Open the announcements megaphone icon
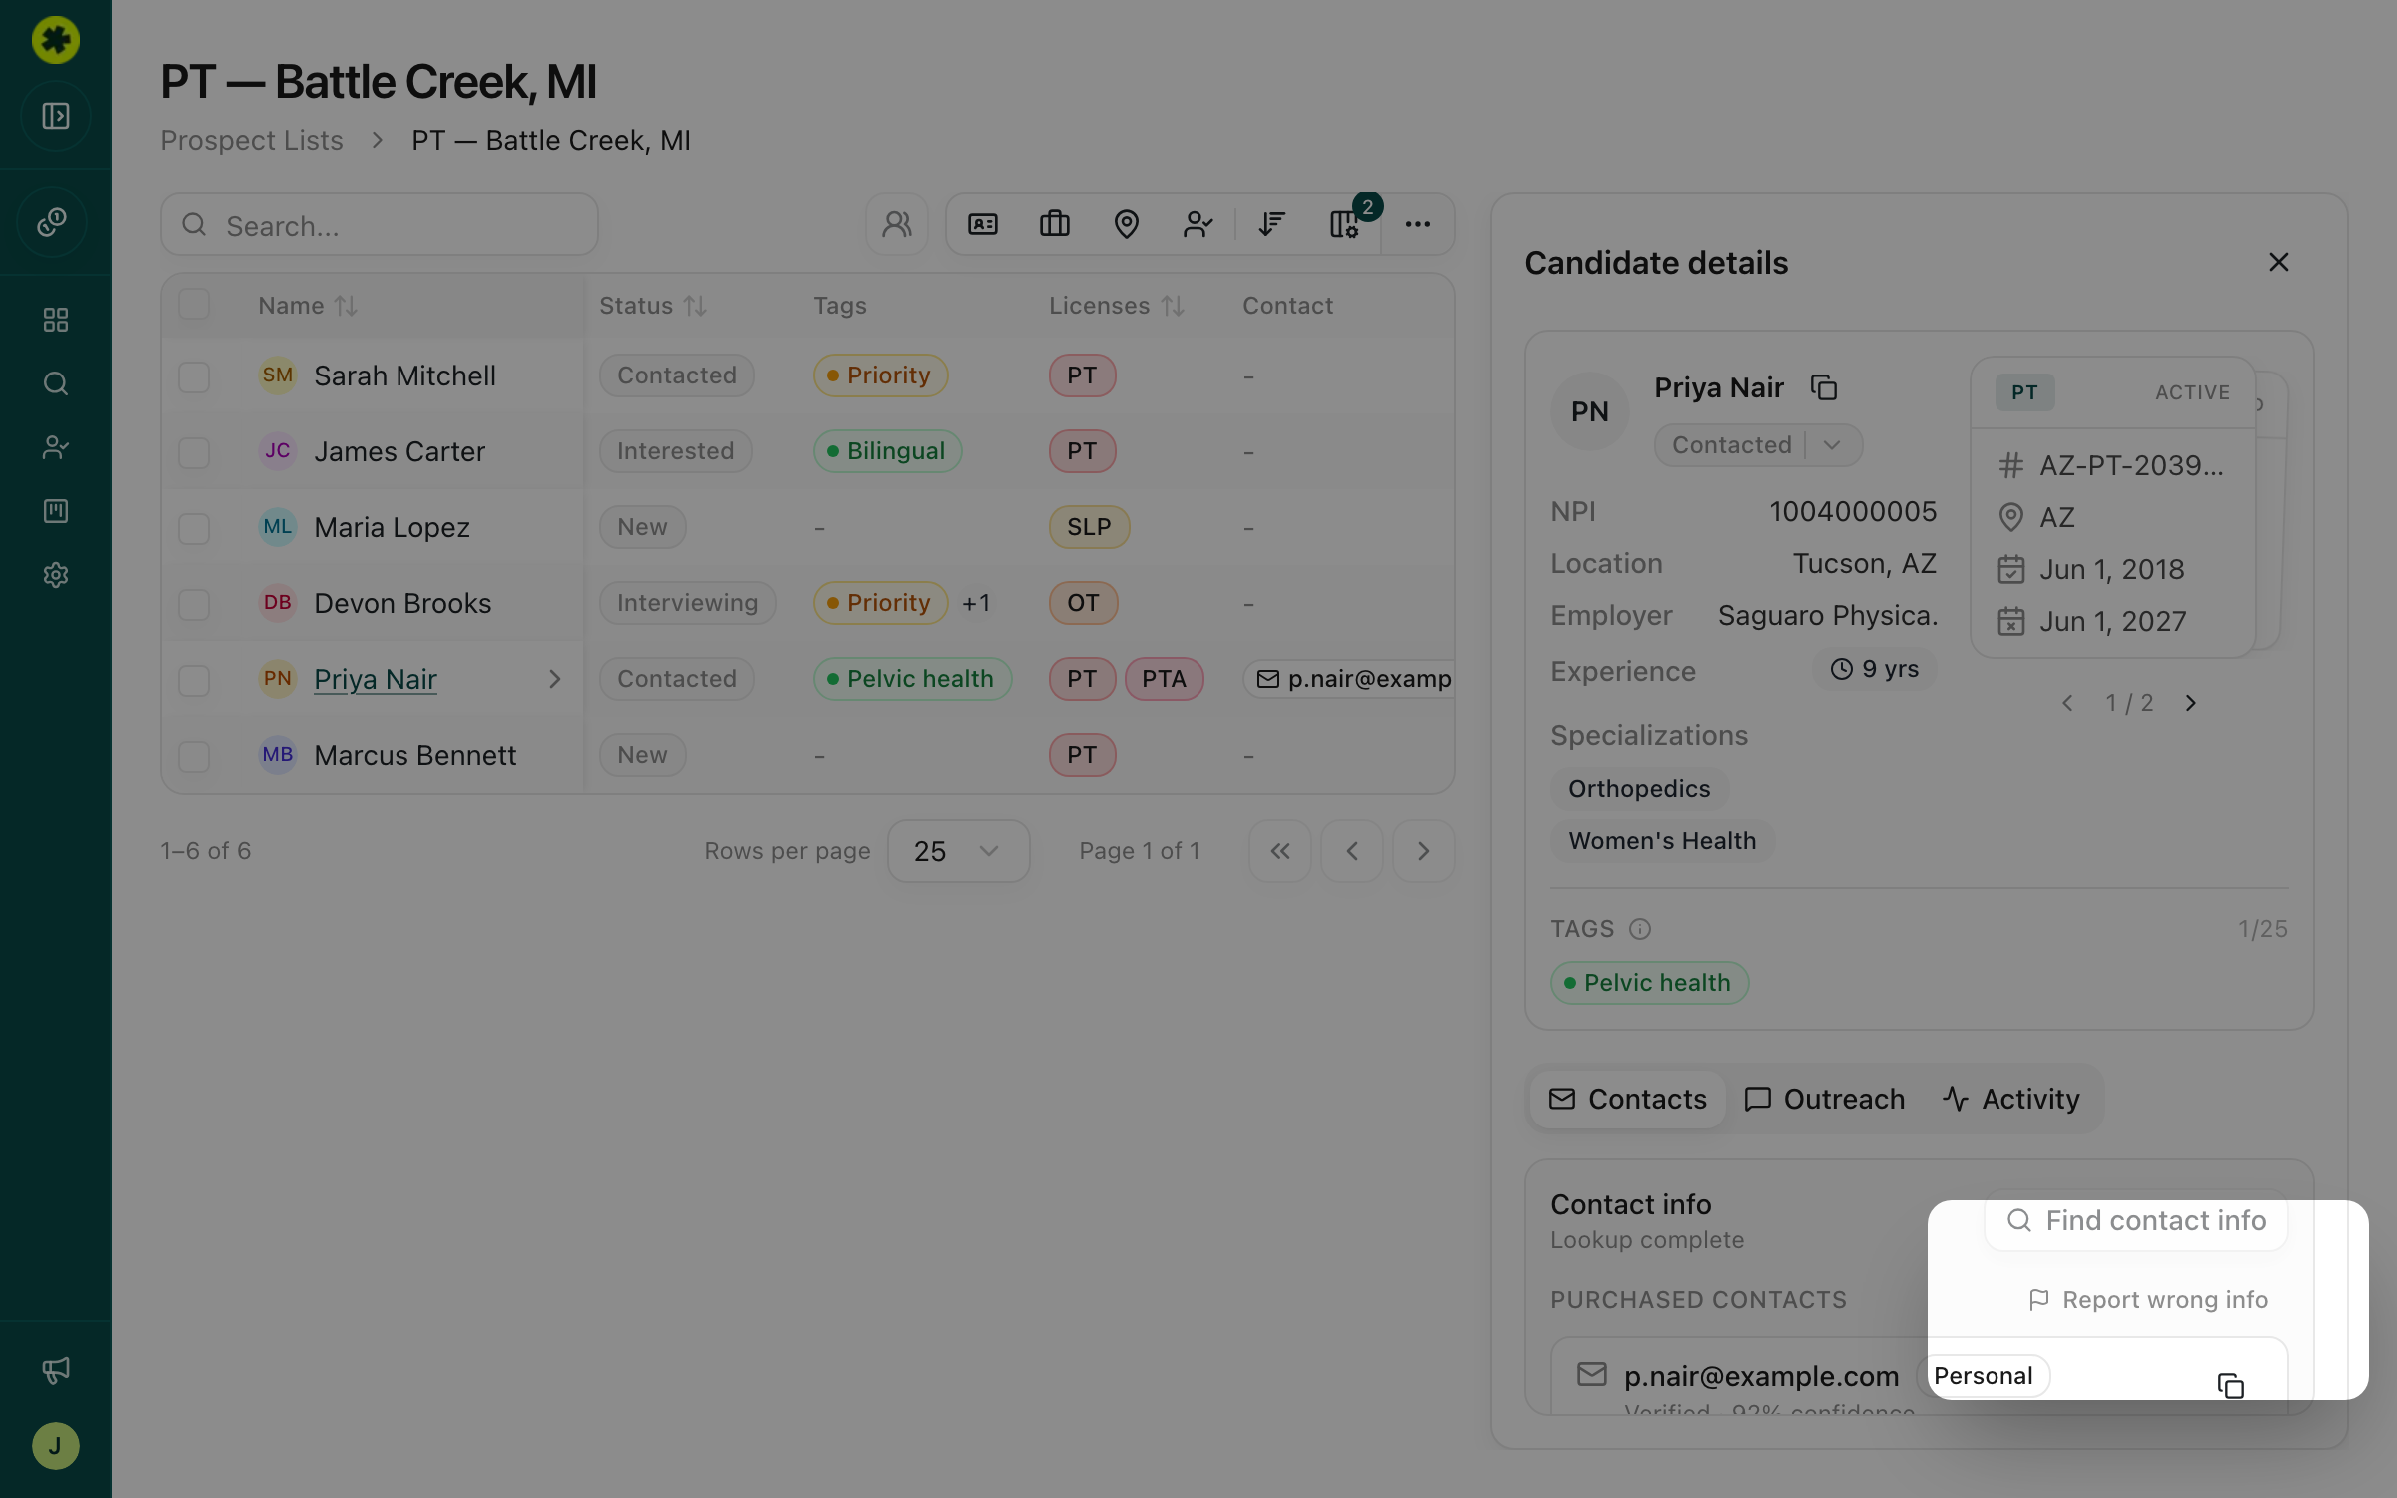 (x=56, y=1370)
